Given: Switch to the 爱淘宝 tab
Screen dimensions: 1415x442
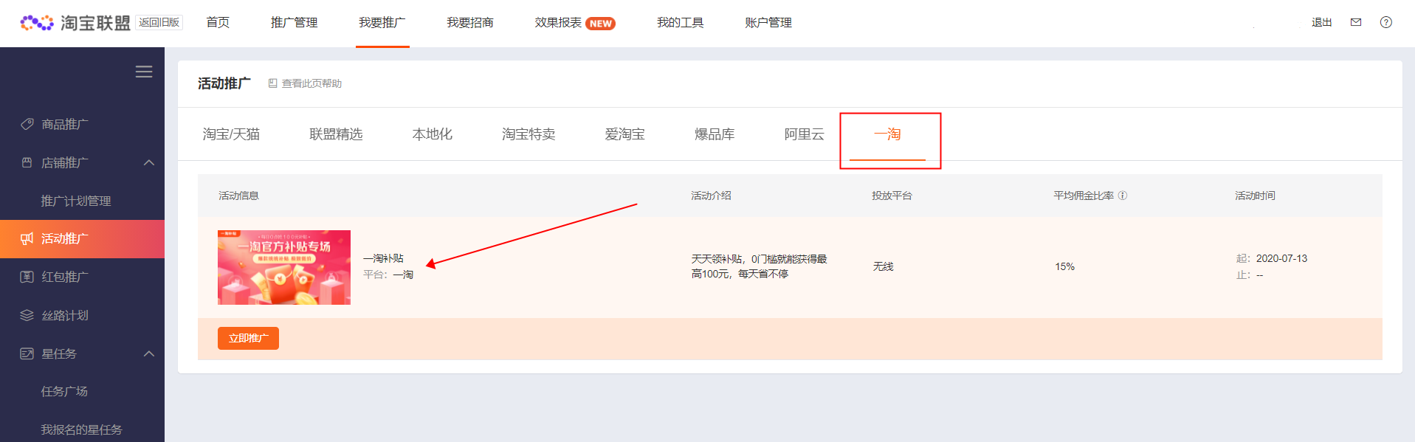Looking at the screenshot, I should tap(625, 134).
